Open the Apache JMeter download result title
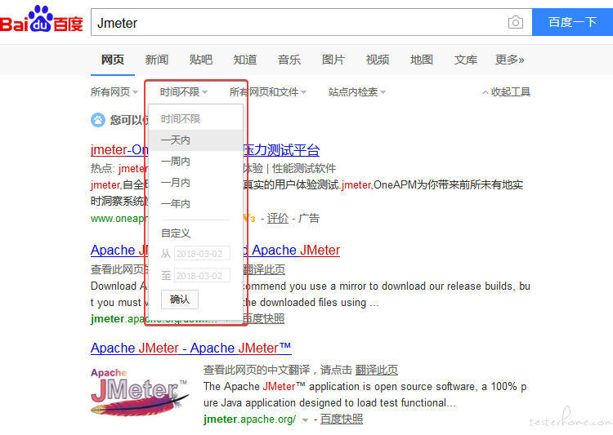The image size is (613, 435). (x=292, y=250)
